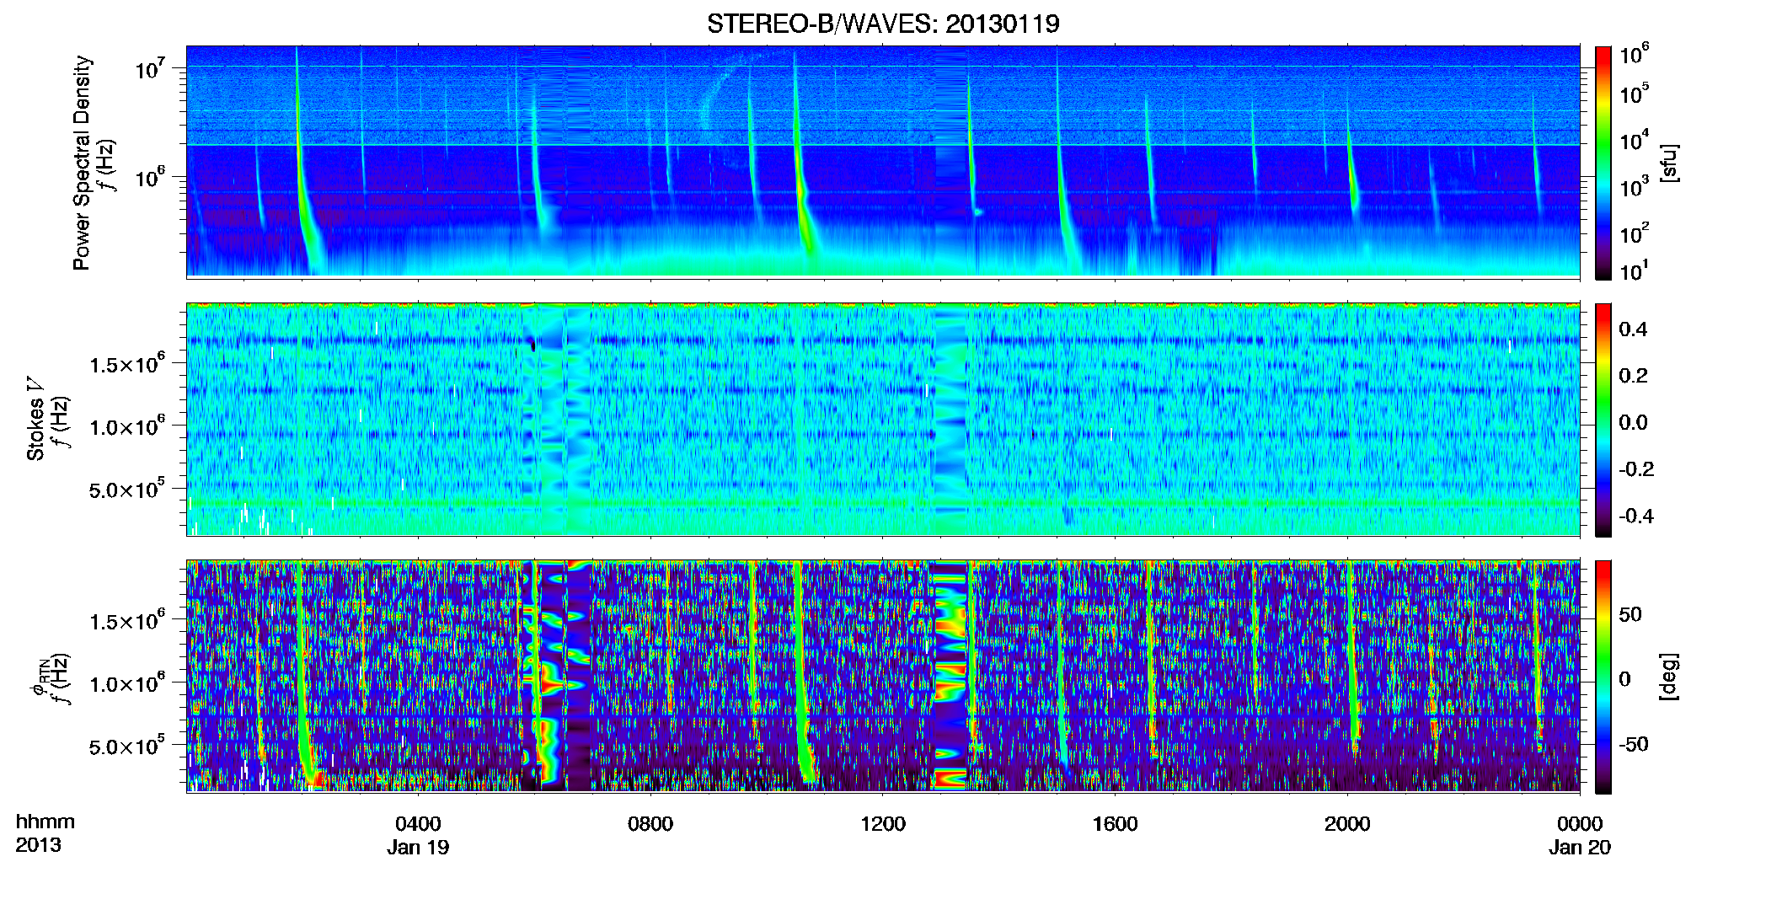Click the 0400 Jan 19 time tick label
This screenshot has width=1766, height=910.
coord(418,835)
